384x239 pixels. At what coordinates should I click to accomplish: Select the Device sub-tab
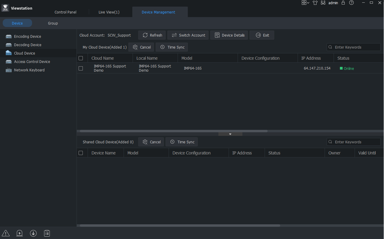click(17, 23)
